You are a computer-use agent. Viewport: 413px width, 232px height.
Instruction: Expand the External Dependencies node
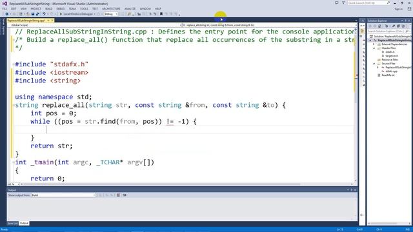(x=374, y=44)
